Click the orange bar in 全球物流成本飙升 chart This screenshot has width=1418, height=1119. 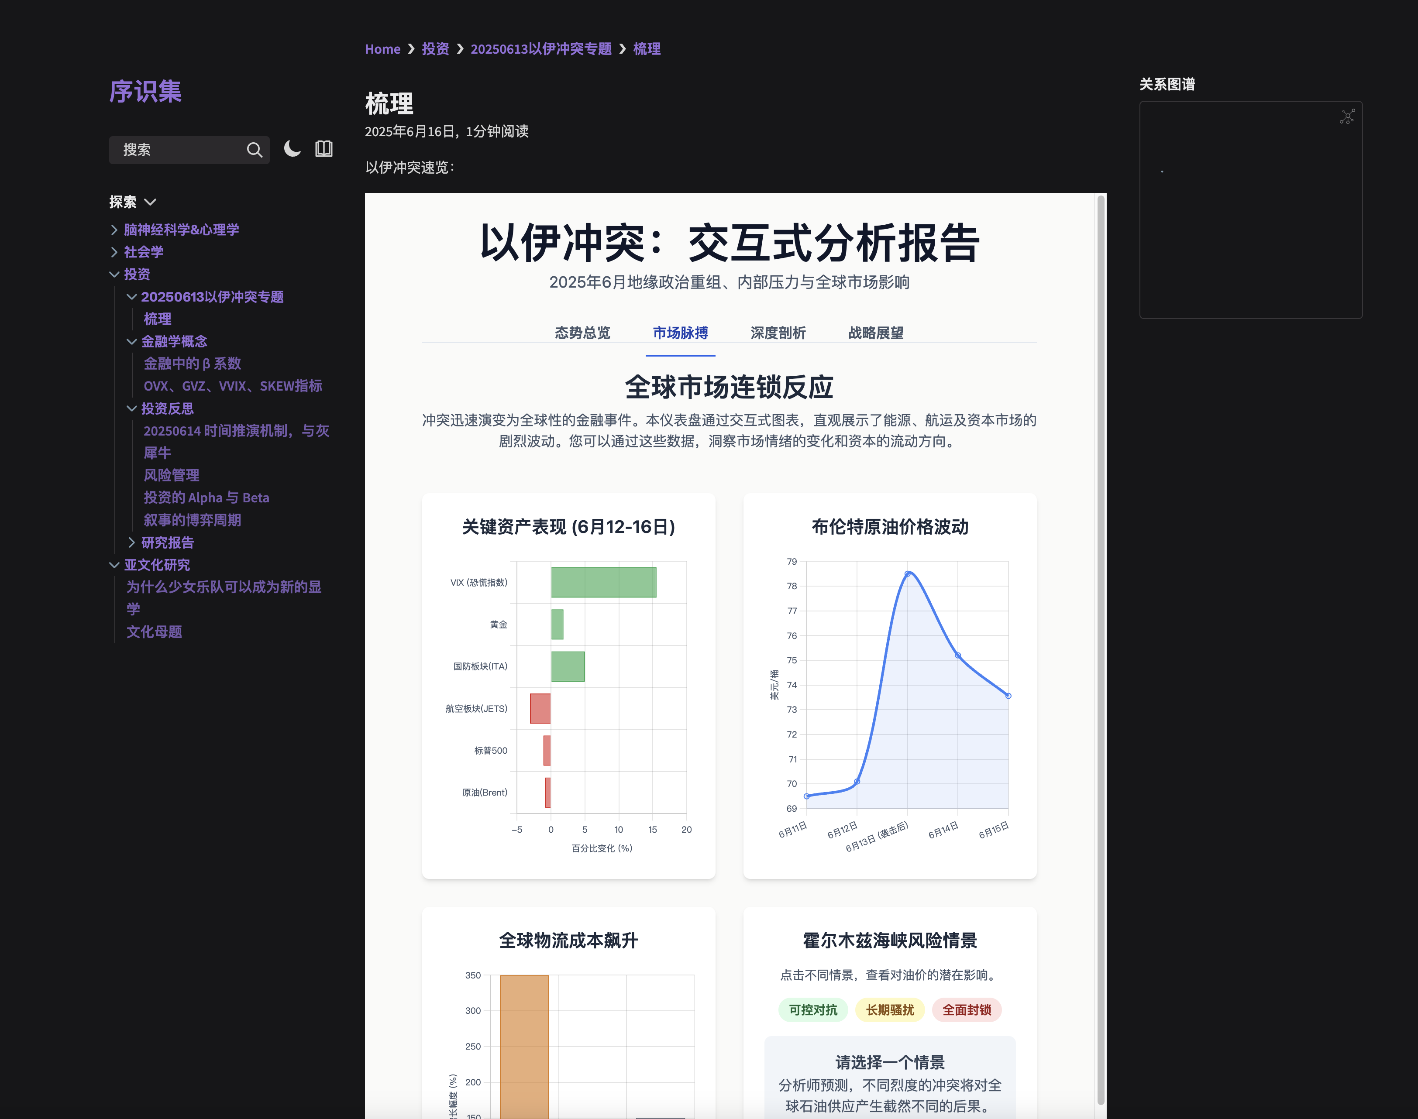(524, 1046)
